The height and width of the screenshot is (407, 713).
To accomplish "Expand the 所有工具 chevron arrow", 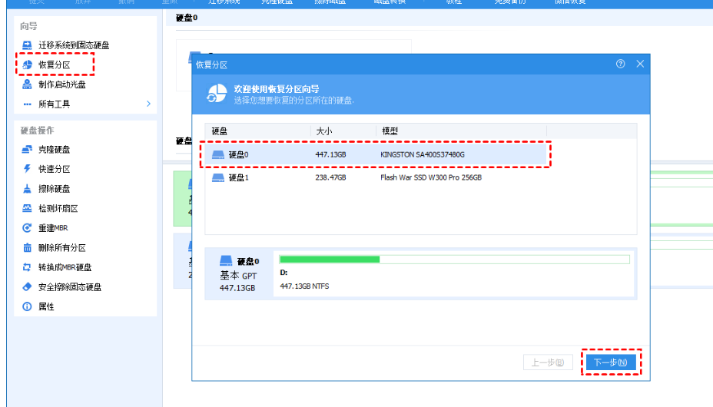I will click(149, 104).
